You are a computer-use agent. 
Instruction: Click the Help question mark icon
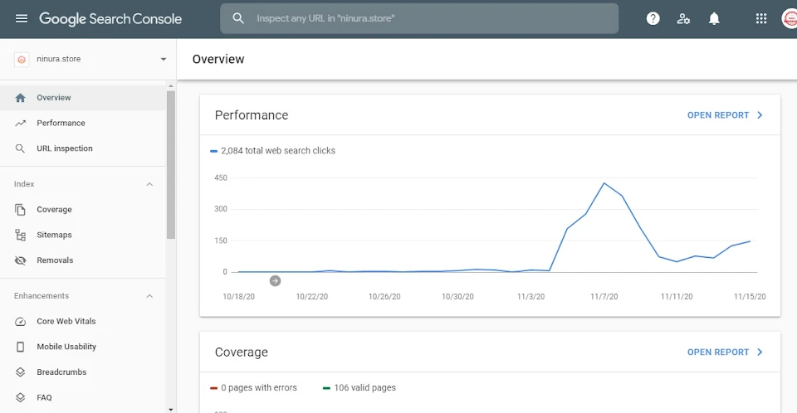coord(653,18)
